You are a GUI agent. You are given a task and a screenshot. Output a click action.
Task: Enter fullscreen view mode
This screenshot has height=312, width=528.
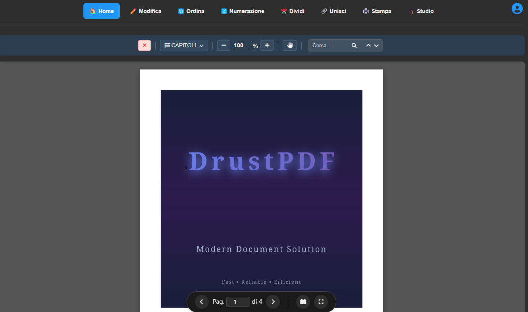321,302
